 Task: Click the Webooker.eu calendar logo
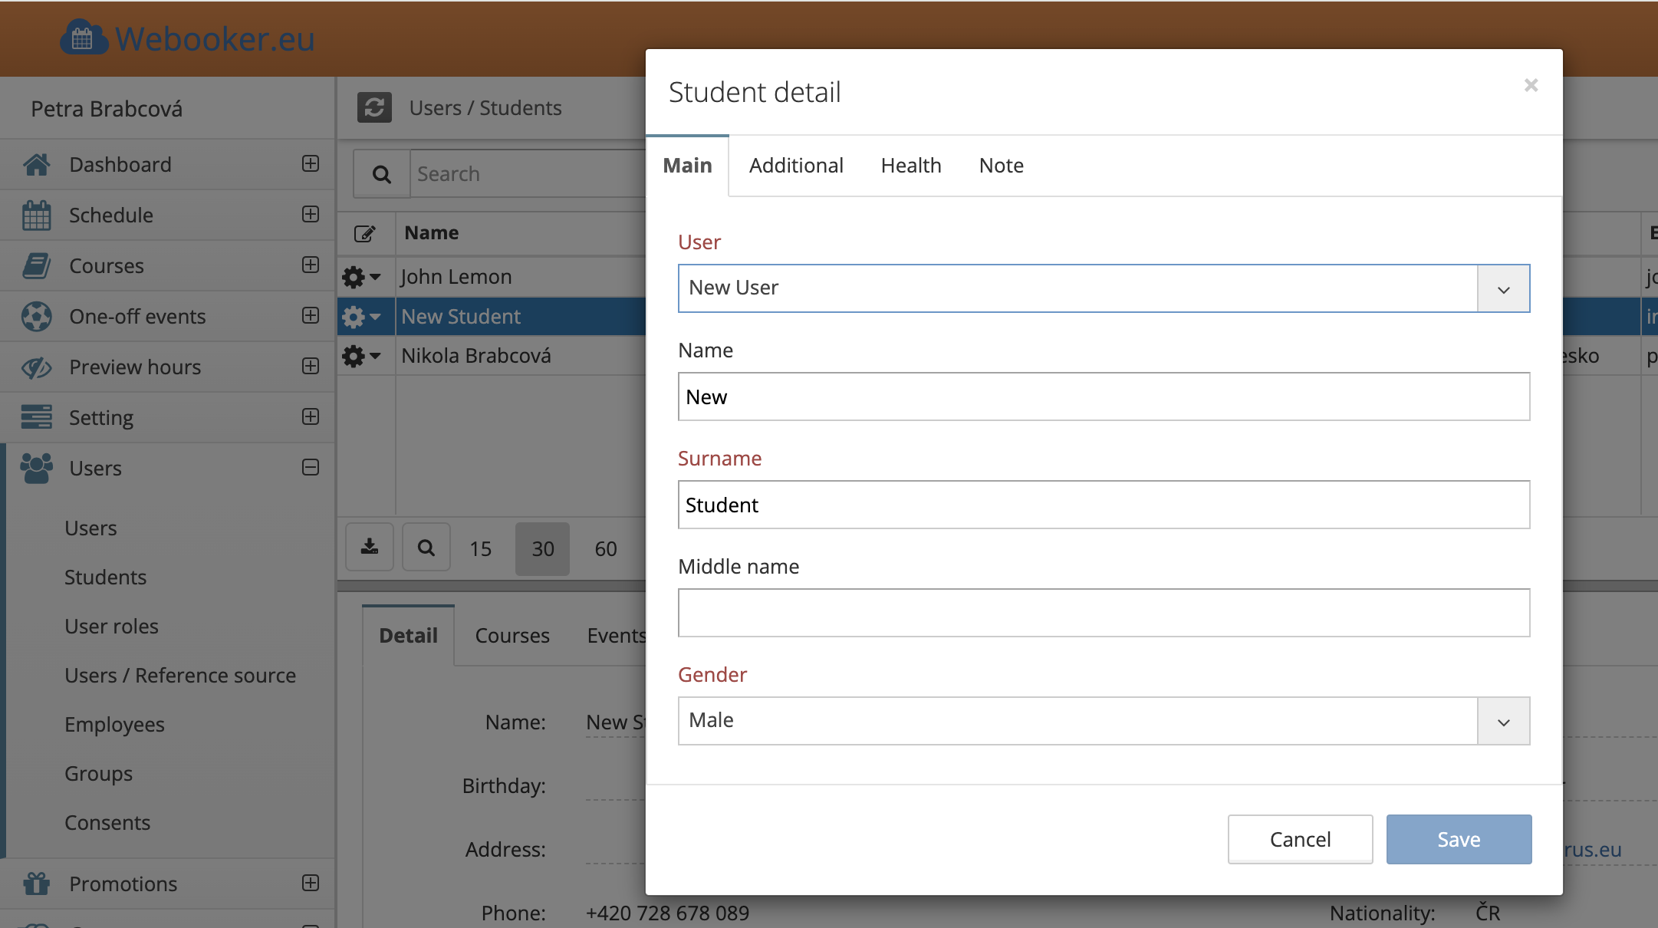coord(83,38)
